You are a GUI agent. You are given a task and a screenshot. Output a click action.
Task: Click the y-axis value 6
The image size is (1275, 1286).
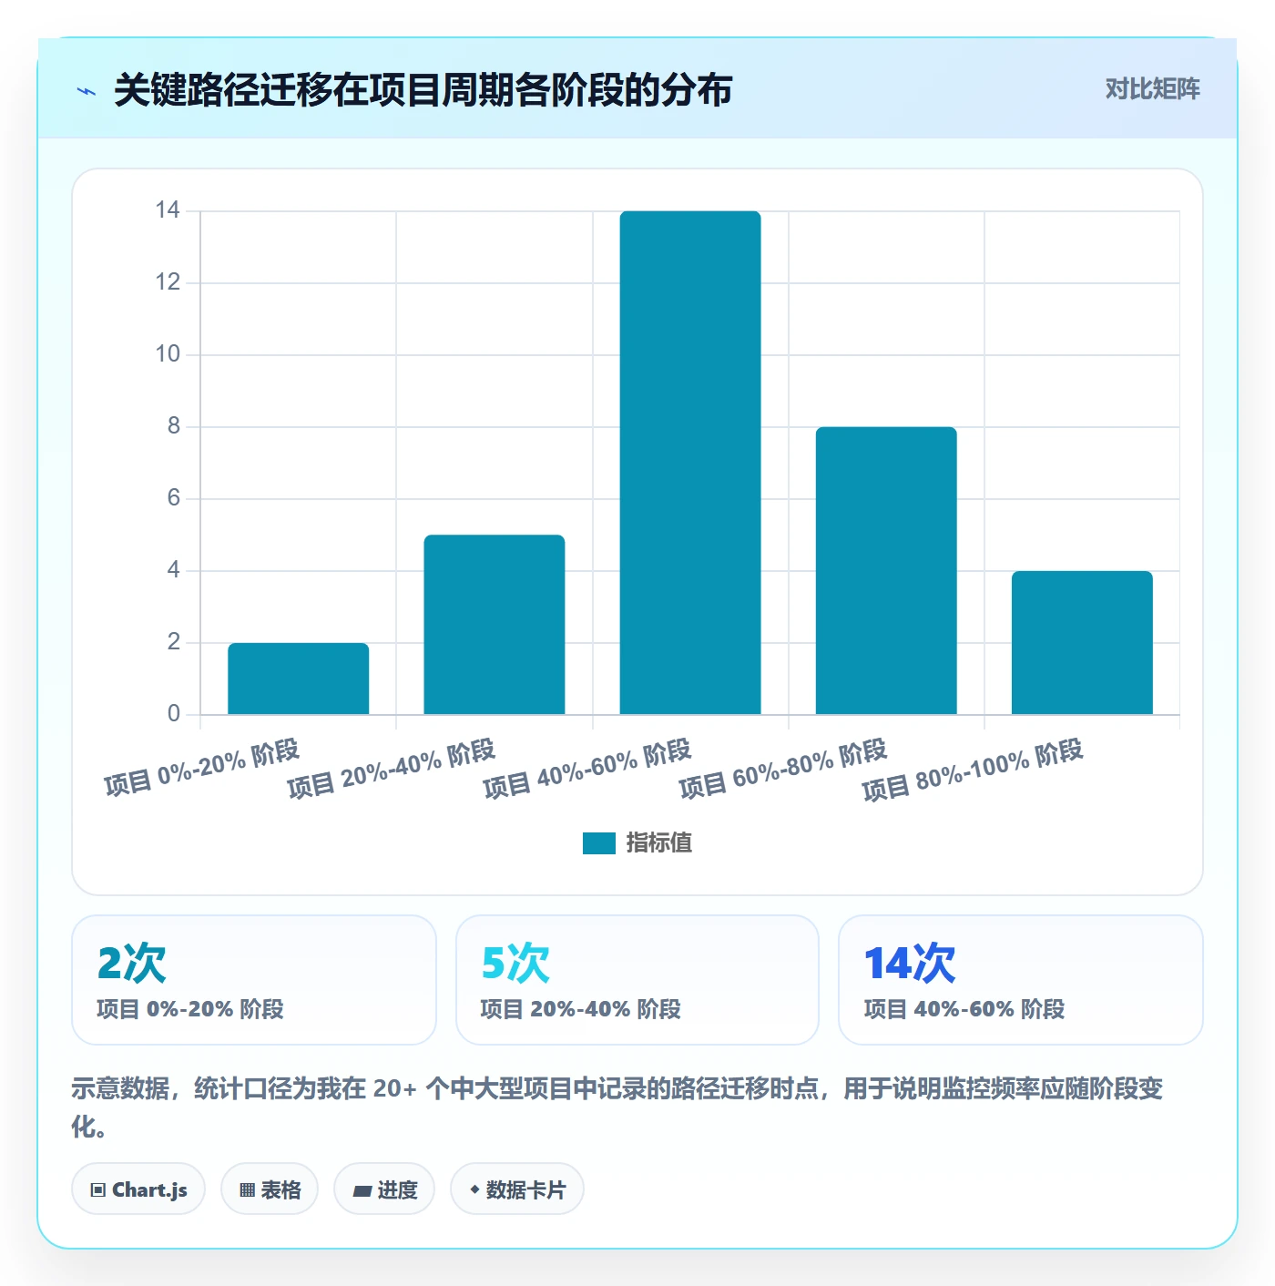(174, 498)
